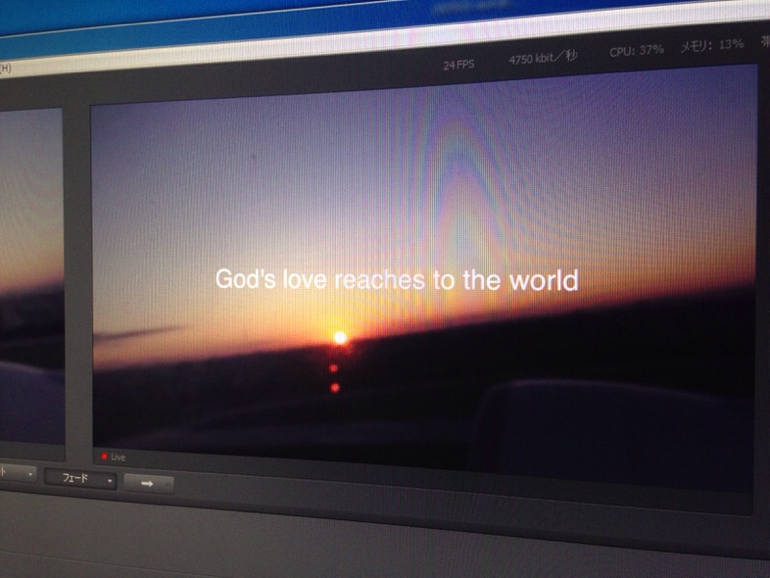Click the bright sun in the live view
Image resolution: width=770 pixels, height=578 pixels.
tap(339, 337)
